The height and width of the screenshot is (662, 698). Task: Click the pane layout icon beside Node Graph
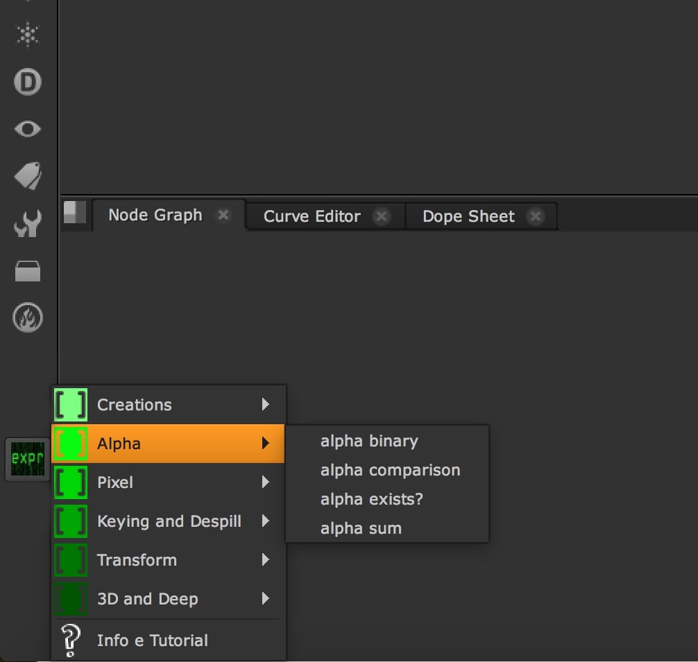point(75,213)
